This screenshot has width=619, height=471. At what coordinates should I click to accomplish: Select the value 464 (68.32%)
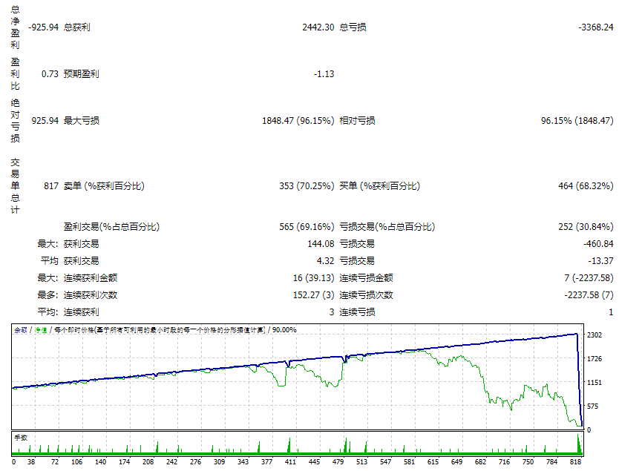click(586, 185)
